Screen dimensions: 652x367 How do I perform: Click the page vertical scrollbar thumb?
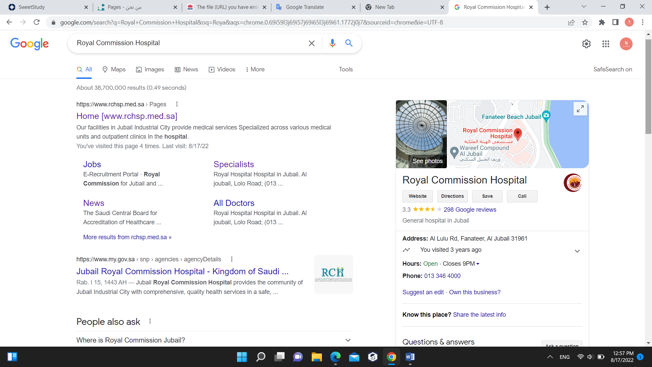click(648, 87)
